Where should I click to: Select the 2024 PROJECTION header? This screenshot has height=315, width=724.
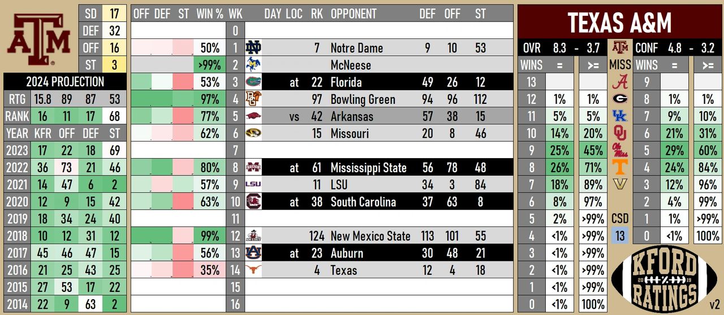[66, 82]
